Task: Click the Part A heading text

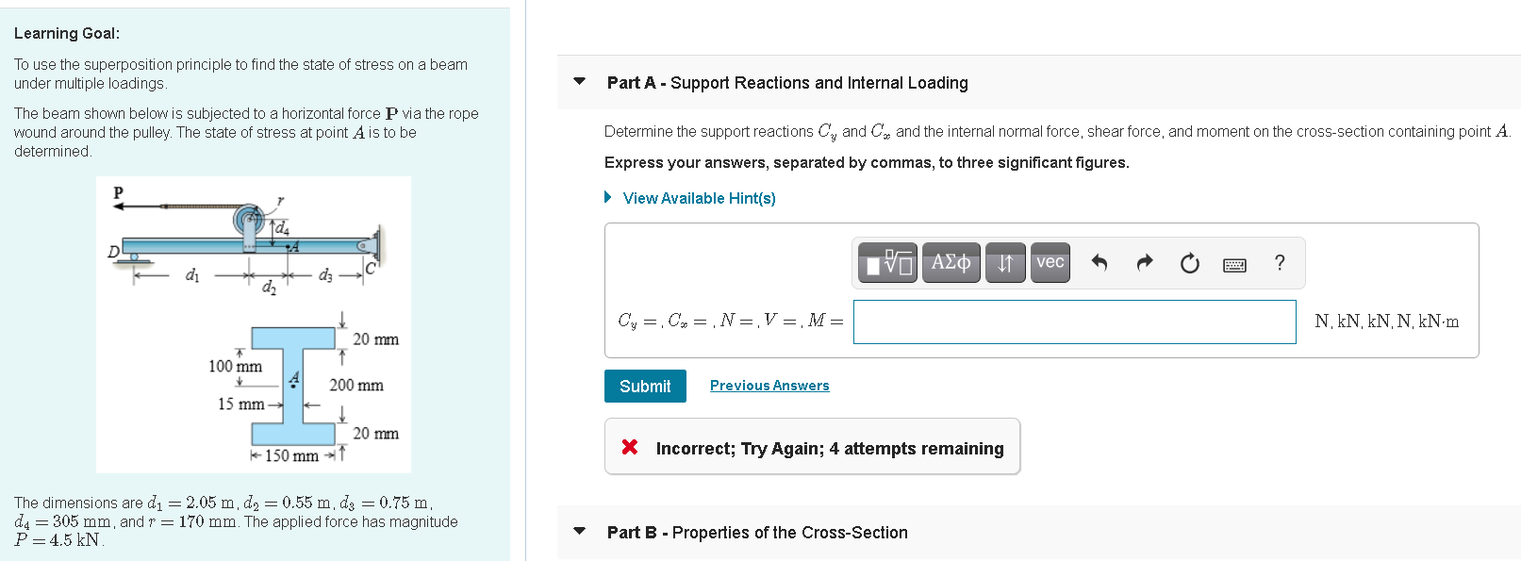Action: pos(788,82)
